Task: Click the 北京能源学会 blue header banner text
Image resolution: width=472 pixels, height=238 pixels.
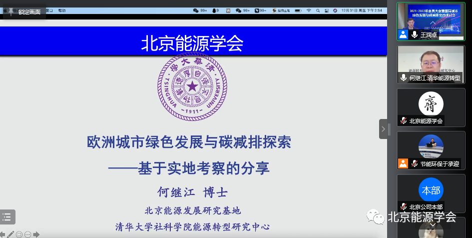Action: [192, 43]
